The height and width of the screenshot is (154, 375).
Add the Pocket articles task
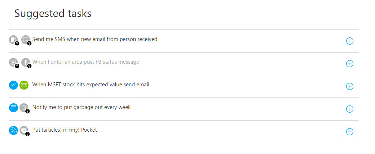[x=350, y=132]
